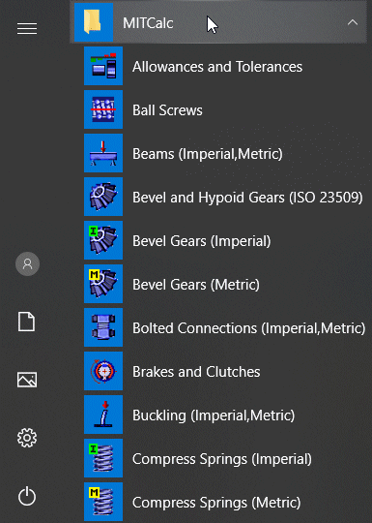Screen dimensions: 372x523
Task: Click the MITCalc folder header
Action: pyautogui.click(x=218, y=22)
